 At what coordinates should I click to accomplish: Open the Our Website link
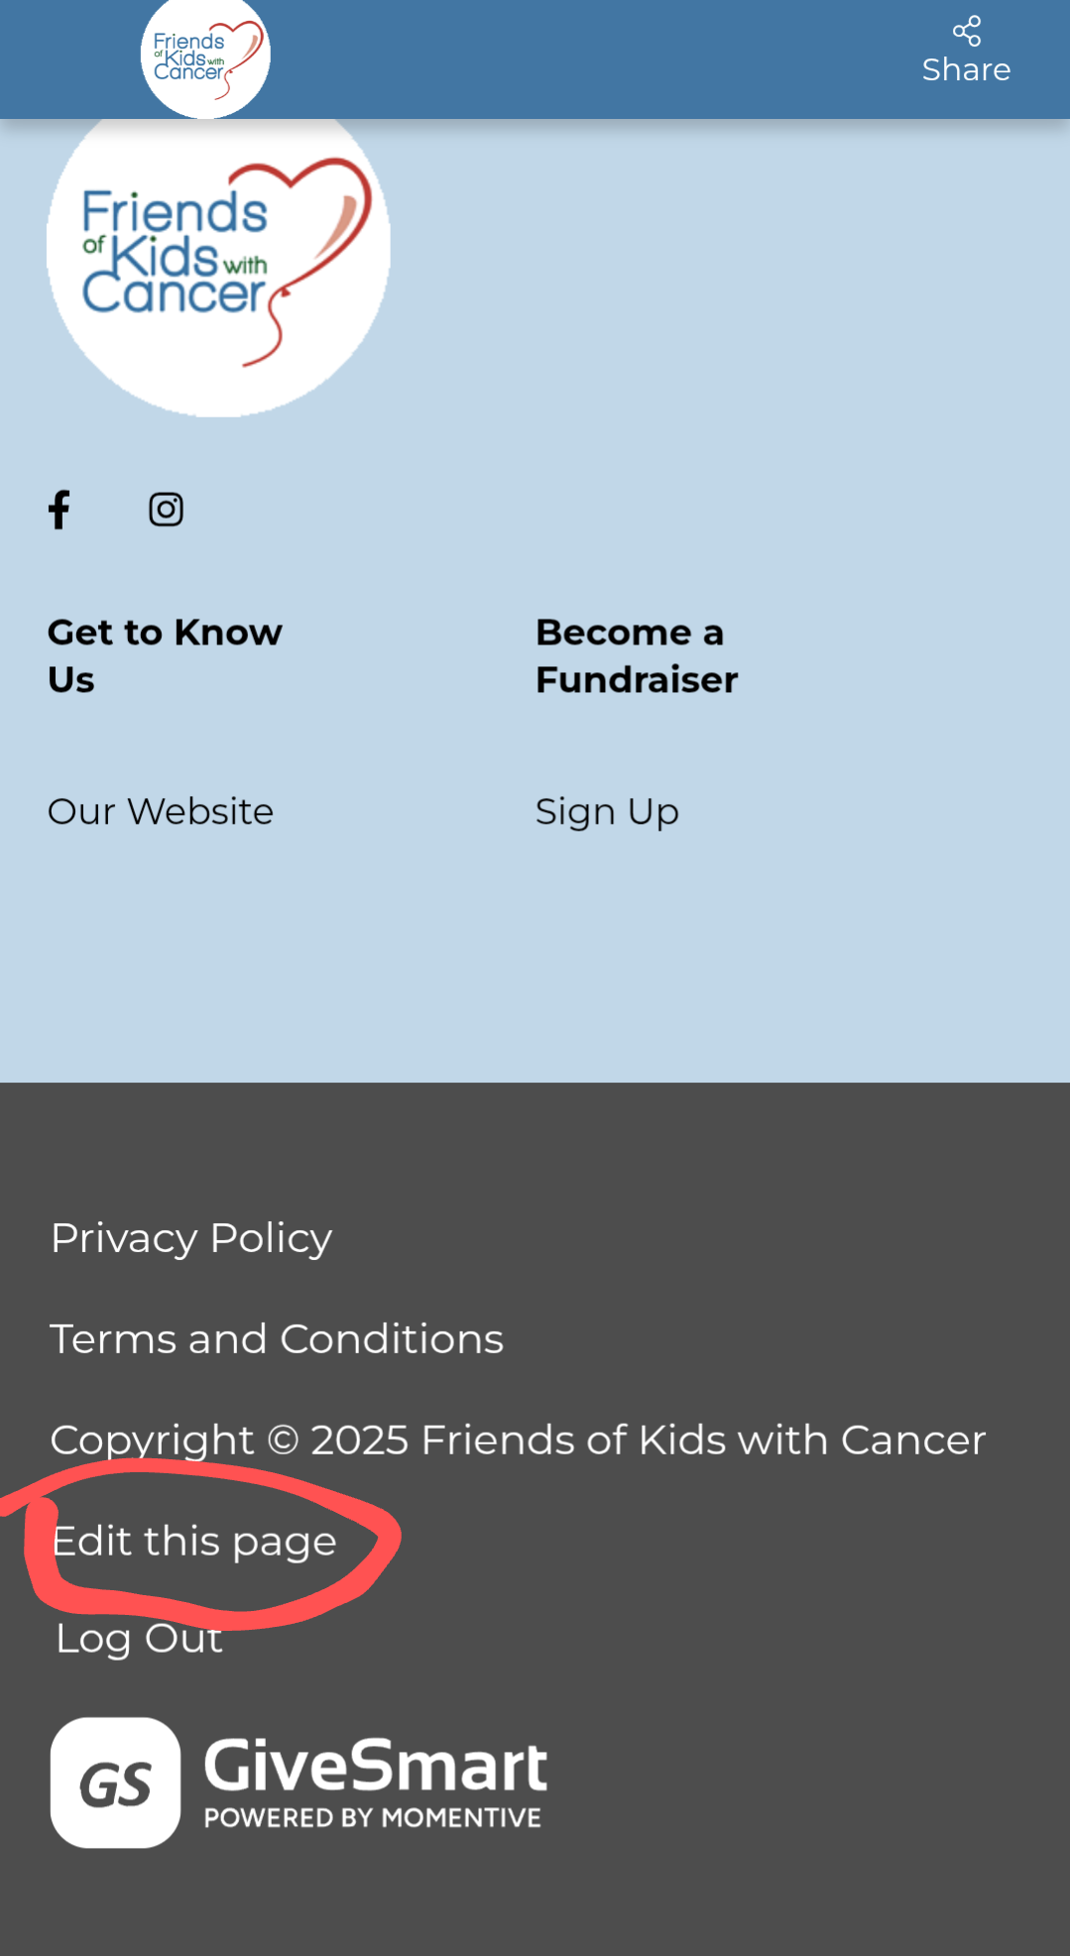[161, 811]
